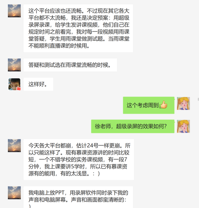Click the text 用超级录屏录课 in first message

click(x=79, y=21)
